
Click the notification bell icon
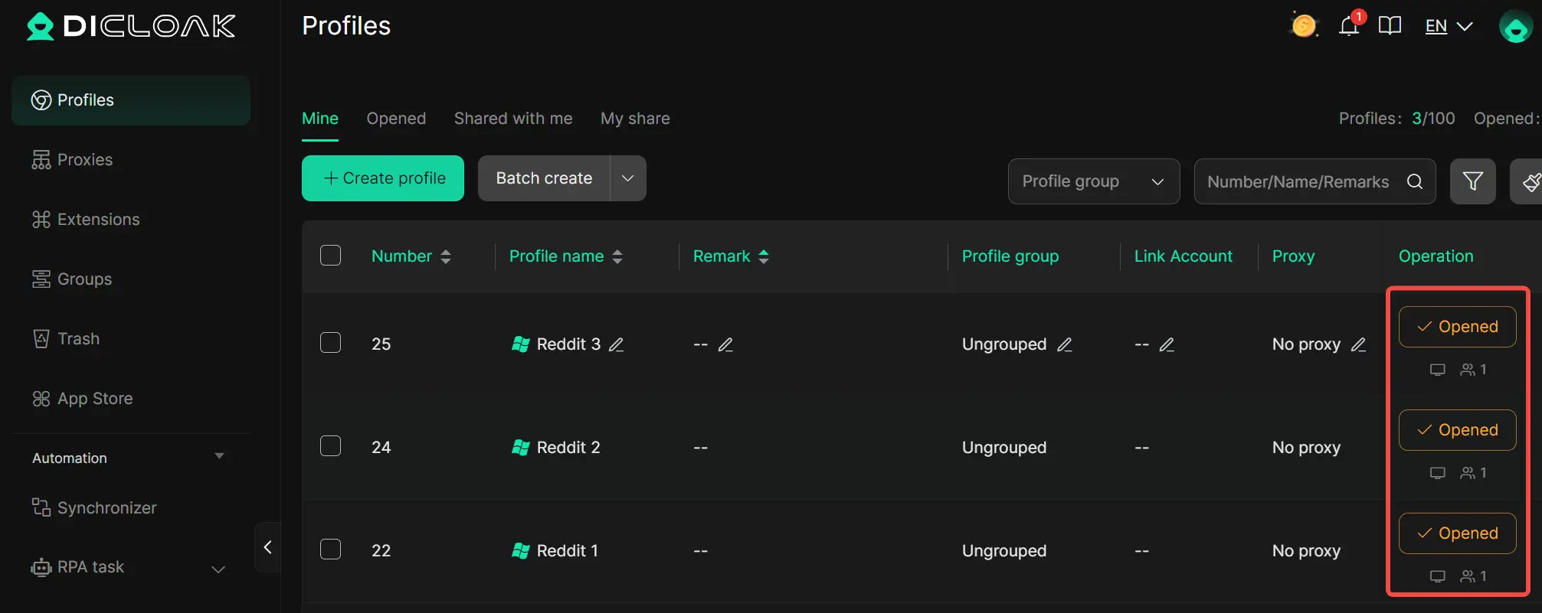[1349, 27]
